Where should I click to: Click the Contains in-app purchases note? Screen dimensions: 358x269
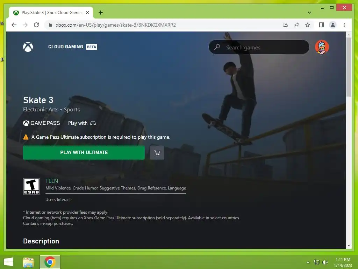tap(48, 223)
